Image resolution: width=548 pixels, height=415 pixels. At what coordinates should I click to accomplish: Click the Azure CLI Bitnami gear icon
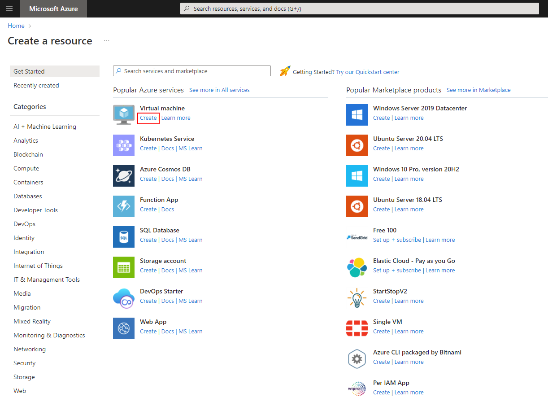click(357, 359)
